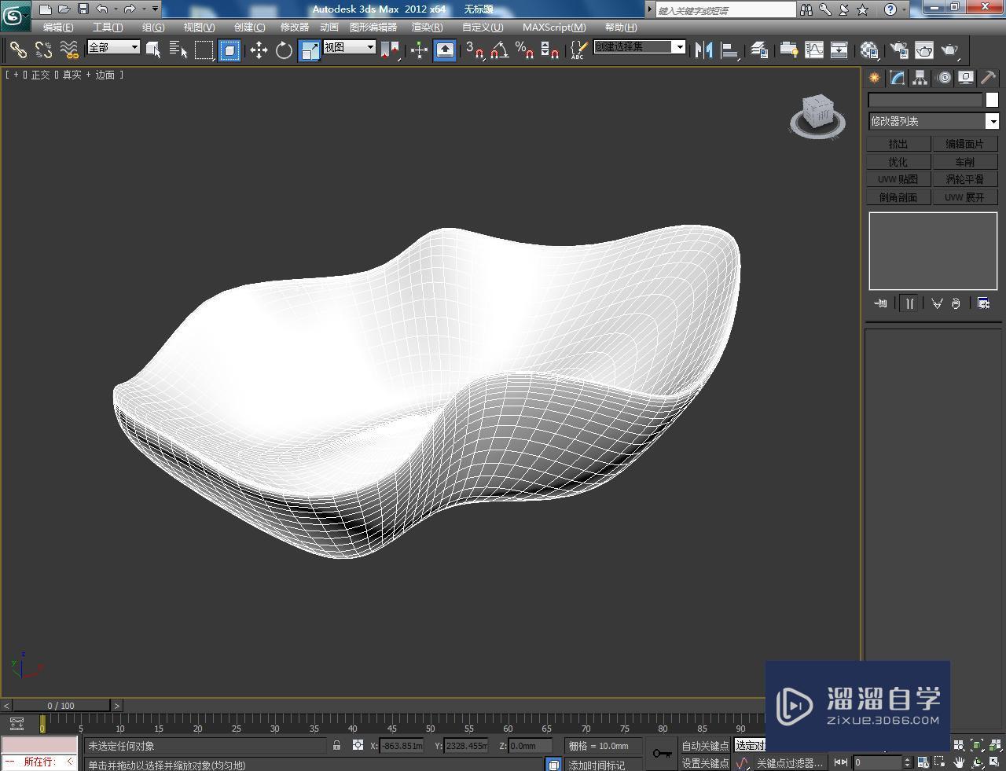Toggle Angle Snap on
The width and height of the screenshot is (1006, 771).
[498, 50]
